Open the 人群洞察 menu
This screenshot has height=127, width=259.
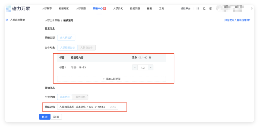[81, 9]
